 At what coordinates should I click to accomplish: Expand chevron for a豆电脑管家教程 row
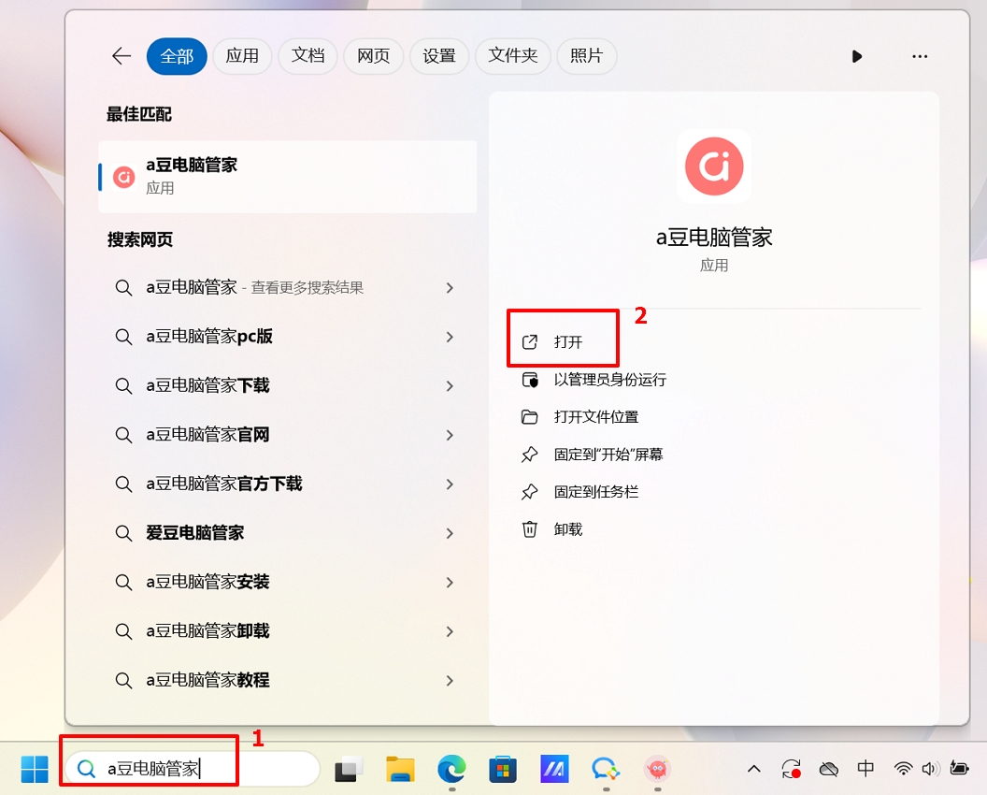pos(450,680)
